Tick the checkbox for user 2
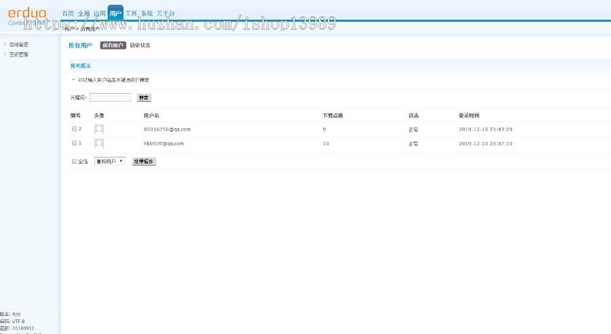Image resolution: width=611 pixels, height=334 pixels. (75, 128)
